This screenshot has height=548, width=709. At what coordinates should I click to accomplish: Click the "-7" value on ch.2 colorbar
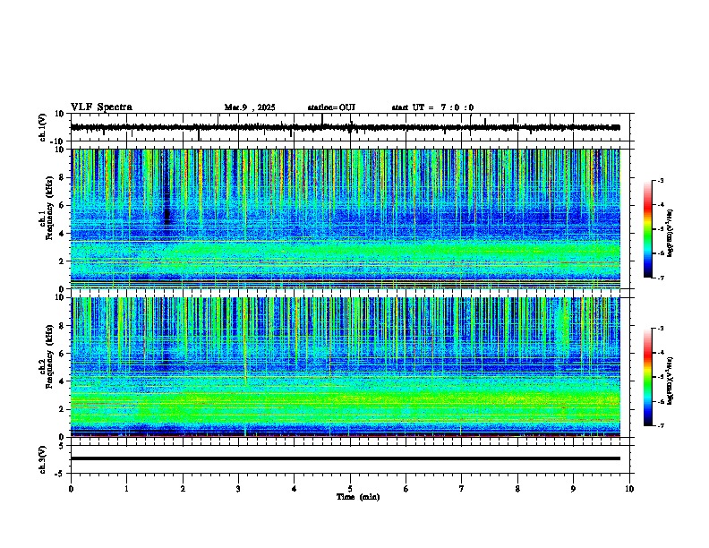coord(660,425)
